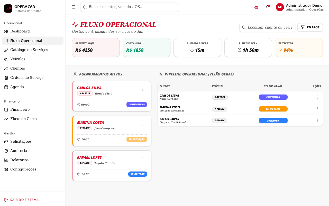Click Sair do Sistema
Image resolution: width=329 pixels, height=206 pixels.
click(x=33, y=200)
